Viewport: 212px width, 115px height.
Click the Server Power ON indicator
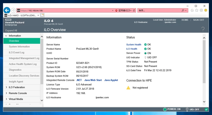(145, 53)
